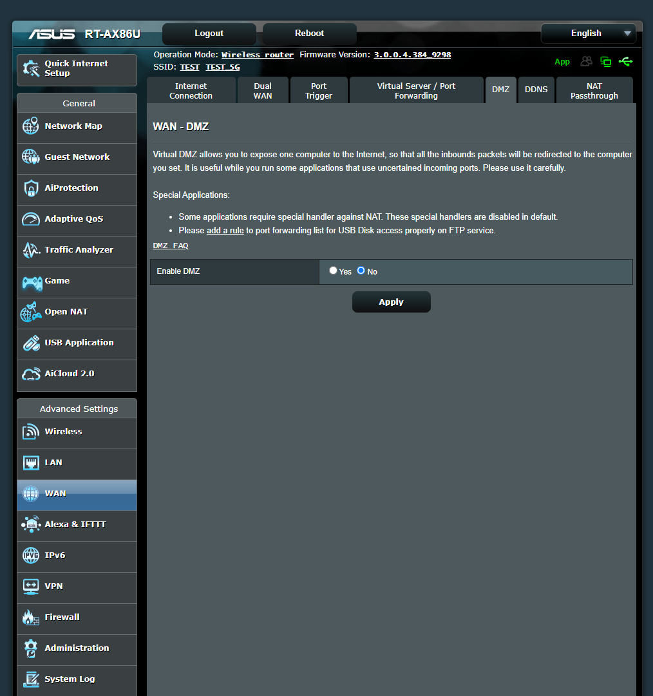The height and width of the screenshot is (696, 653).
Task: Switch to the DDNS tab
Action: [x=536, y=90]
